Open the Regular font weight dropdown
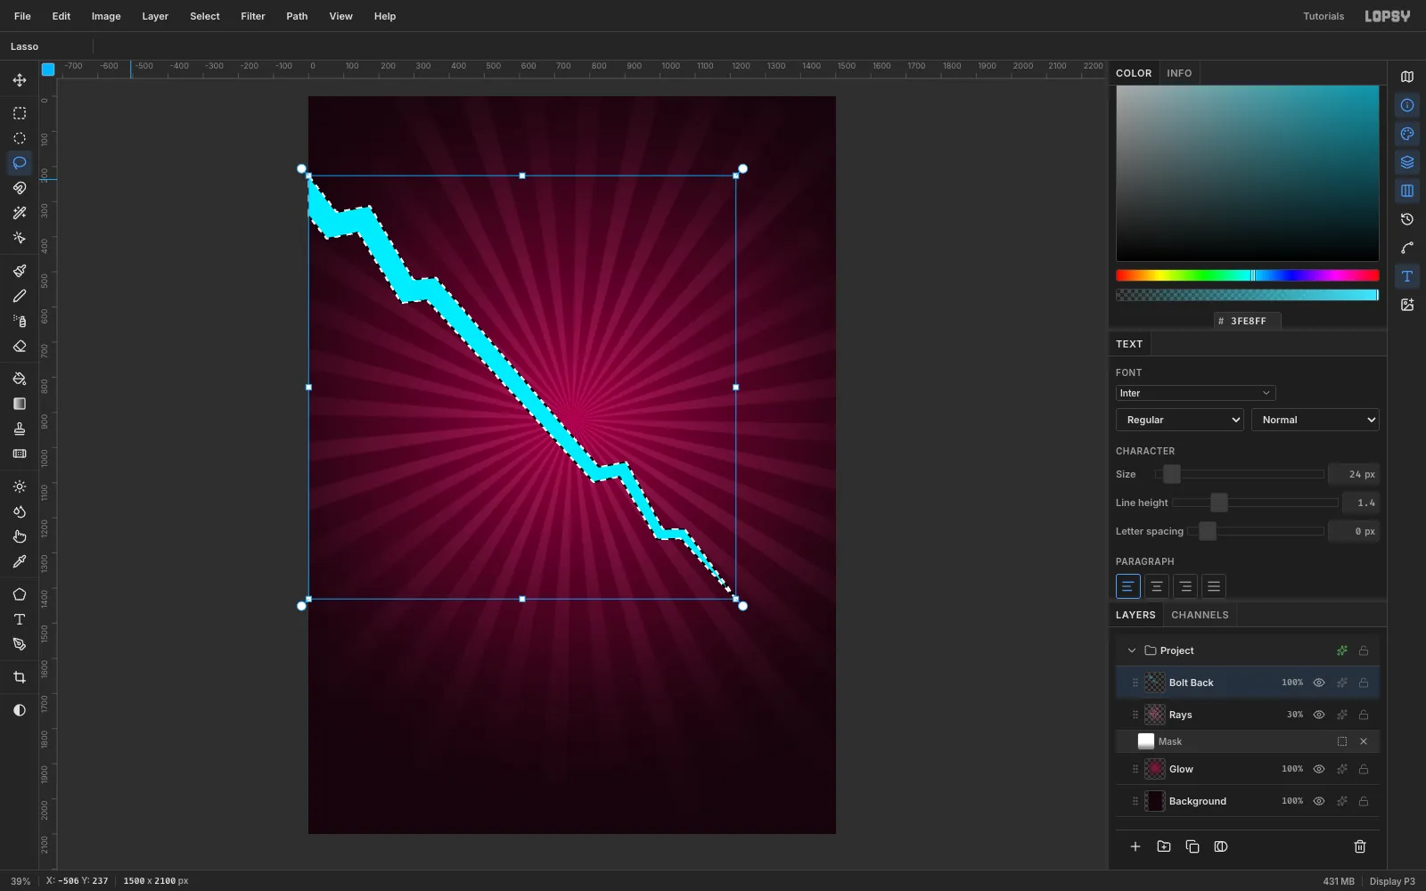 (x=1180, y=420)
